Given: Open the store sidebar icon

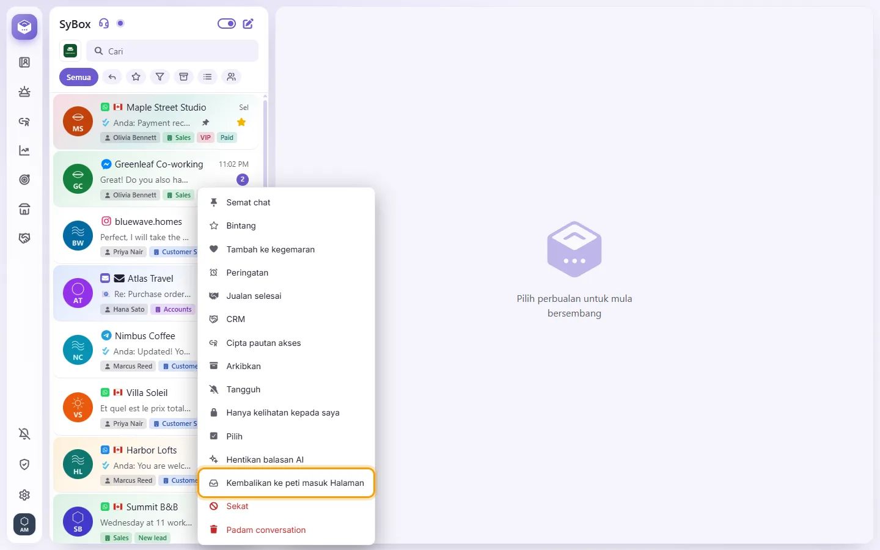Looking at the screenshot, I should click(24, 209).
